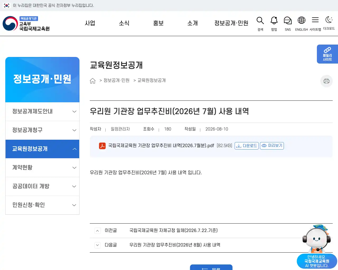The width and height of the screenshot is (338, 270).
Task: Collapse the 교육원정보공개 sidebar section
Action: point(42,149)
